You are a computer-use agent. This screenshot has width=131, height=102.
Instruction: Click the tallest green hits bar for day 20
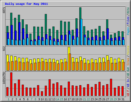80,14
